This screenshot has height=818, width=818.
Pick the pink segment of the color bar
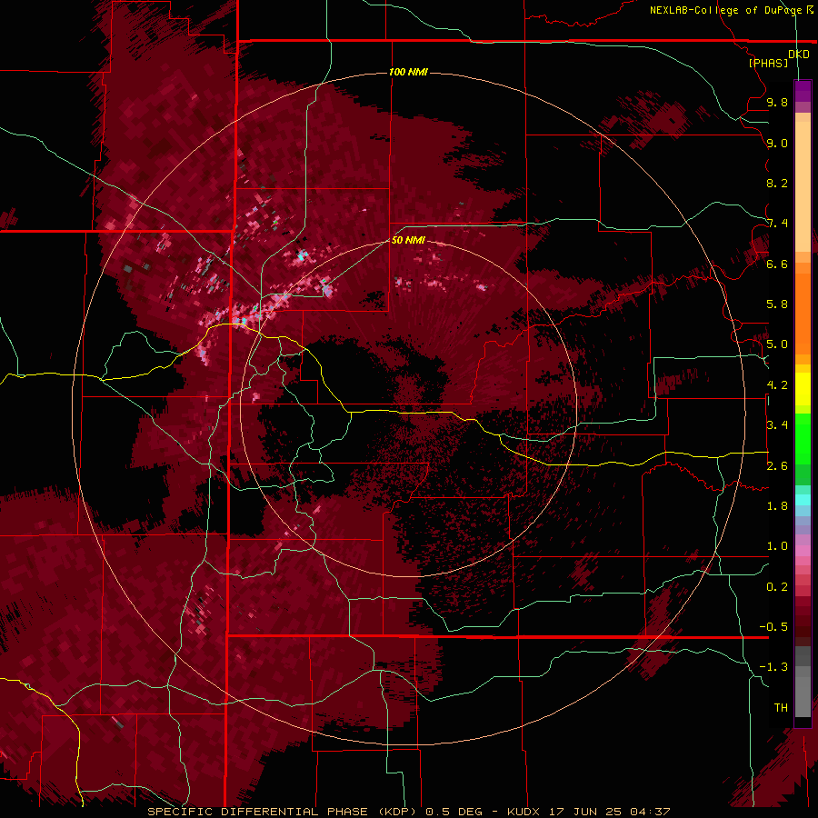[803, 551]
